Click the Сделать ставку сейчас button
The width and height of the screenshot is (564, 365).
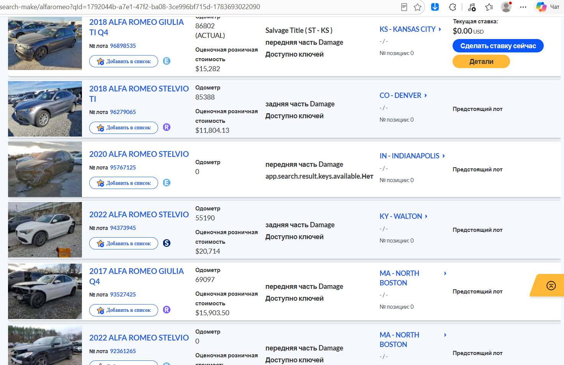[x=498, y=46]
